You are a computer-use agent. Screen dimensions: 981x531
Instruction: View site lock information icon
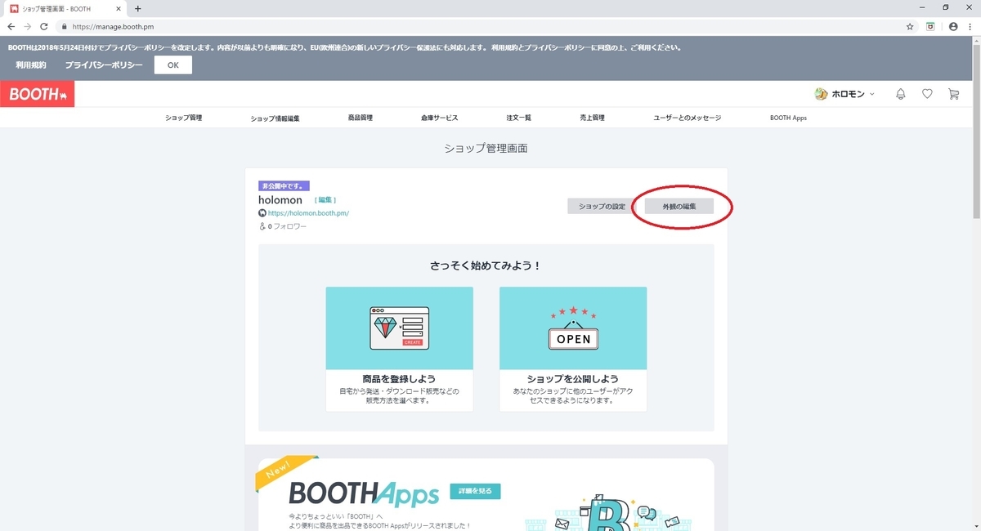coord(65,26)
